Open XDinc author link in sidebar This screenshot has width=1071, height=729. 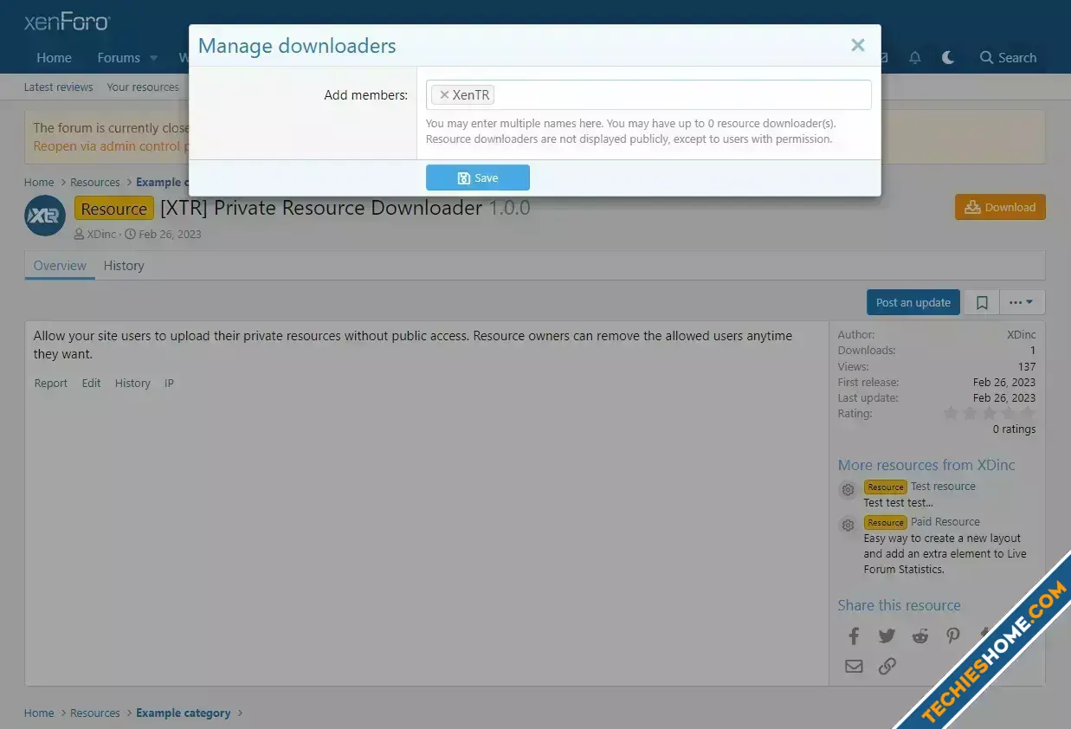(x=1021, y=334)
